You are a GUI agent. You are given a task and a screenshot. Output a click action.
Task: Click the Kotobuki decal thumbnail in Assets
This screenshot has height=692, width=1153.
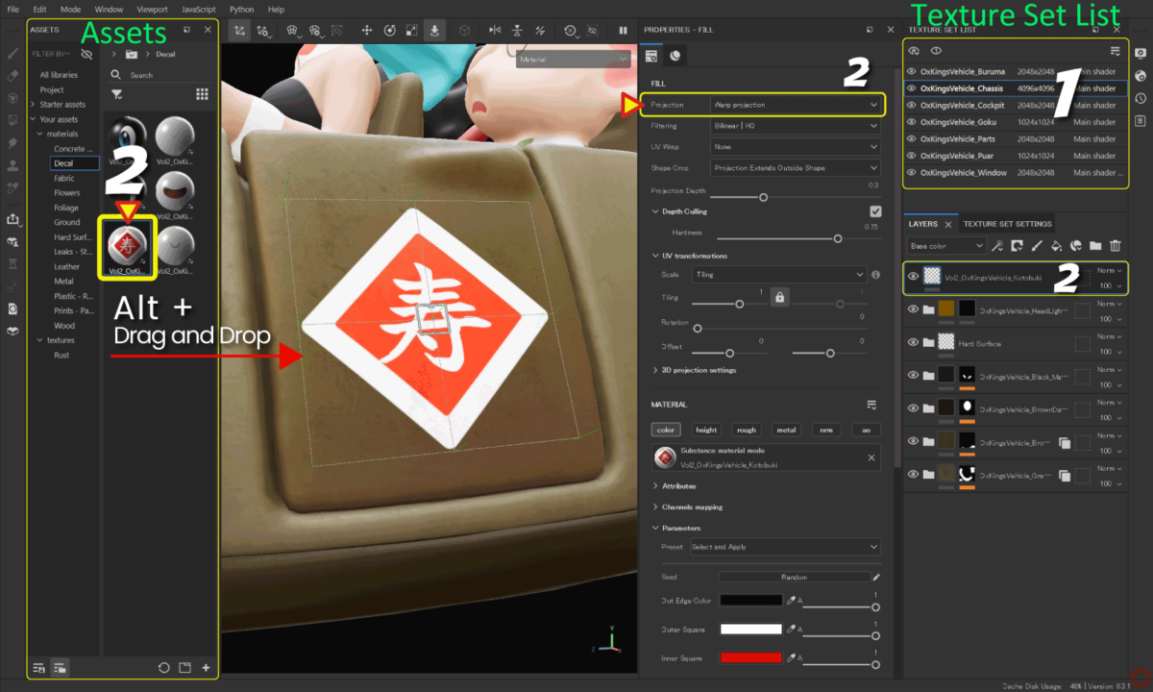(128, 248)
